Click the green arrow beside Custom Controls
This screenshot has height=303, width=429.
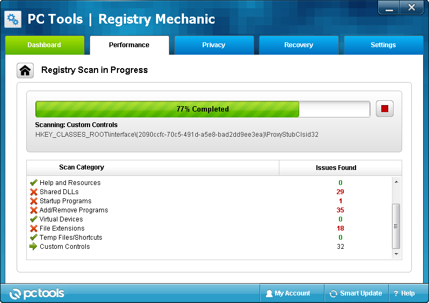click(33, 246)
